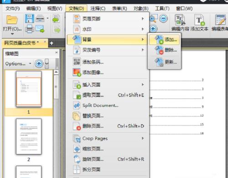The width and height of the screenshot is (228, 178).
Task: Click the scanner icon in toolbar
Action: point(40,18)
